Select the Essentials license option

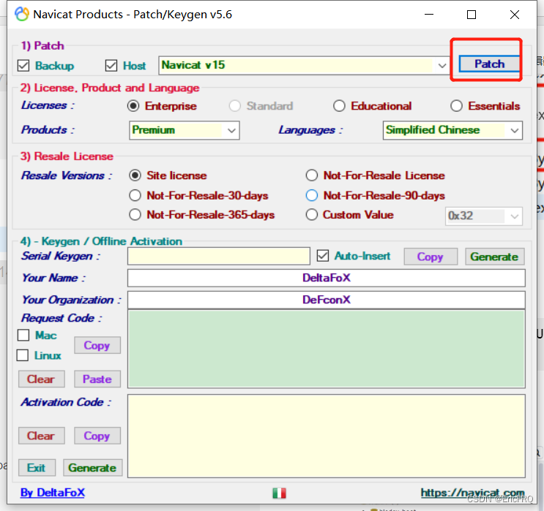[x=457, y=106]
